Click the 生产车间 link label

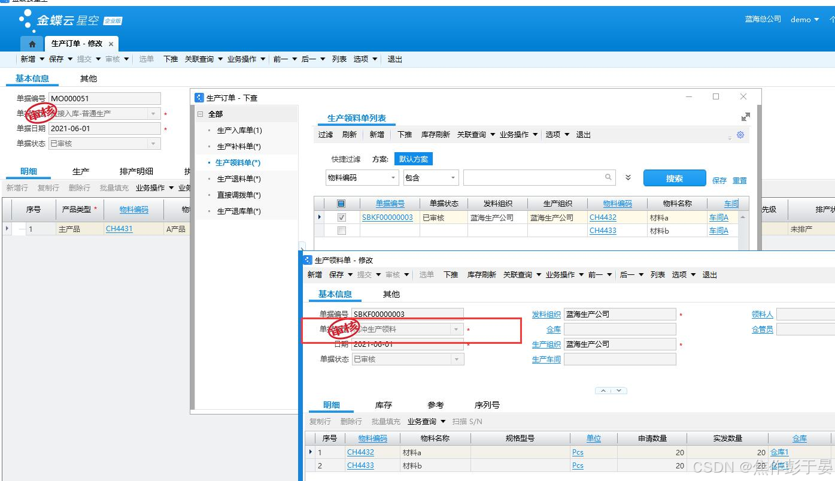tap(546, 359)
